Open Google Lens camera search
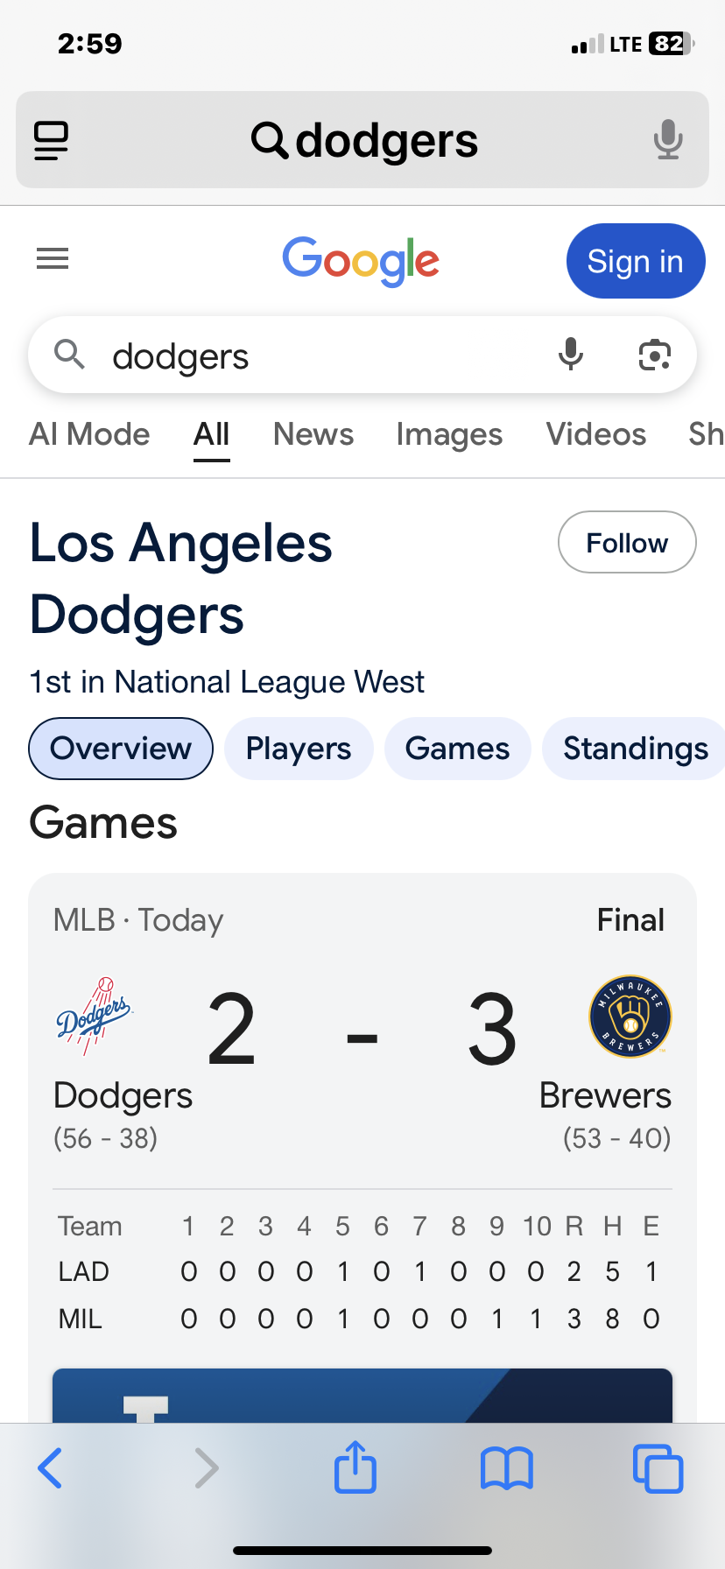The height and width of the screenshot is (1569, 725). point(654,355)
